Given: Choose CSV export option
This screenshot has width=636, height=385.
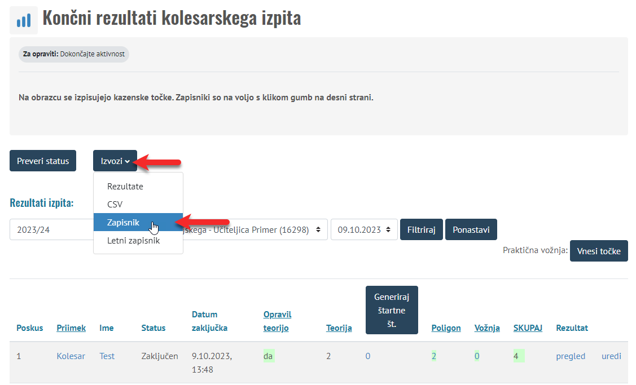Looking at the screenshot, I should coord(115,204).
